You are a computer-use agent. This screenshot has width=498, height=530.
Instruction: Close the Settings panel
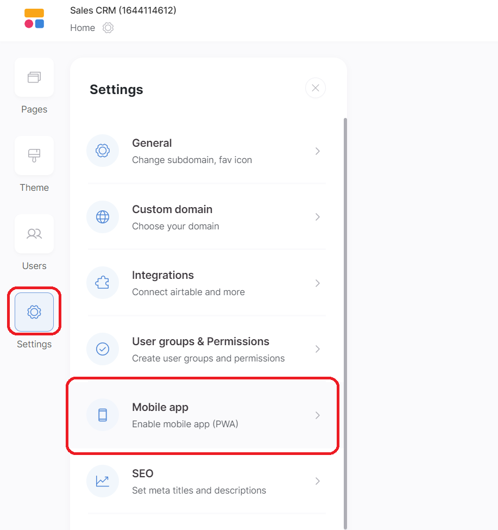316,88
